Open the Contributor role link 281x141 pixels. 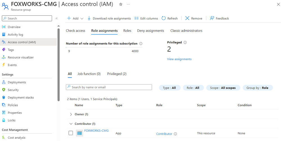164,134
